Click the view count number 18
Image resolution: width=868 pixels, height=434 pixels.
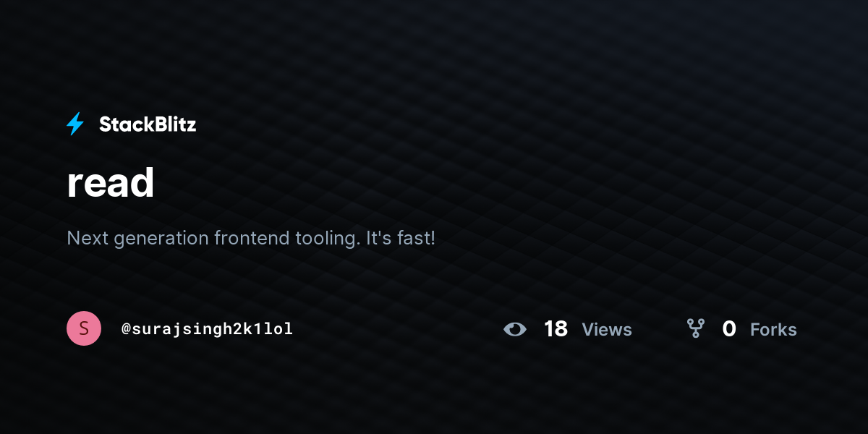(x=556, y=329)
